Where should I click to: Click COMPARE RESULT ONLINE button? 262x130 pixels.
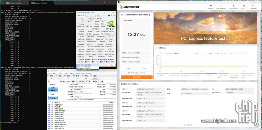pyautogui.click(x=136, y=73)
